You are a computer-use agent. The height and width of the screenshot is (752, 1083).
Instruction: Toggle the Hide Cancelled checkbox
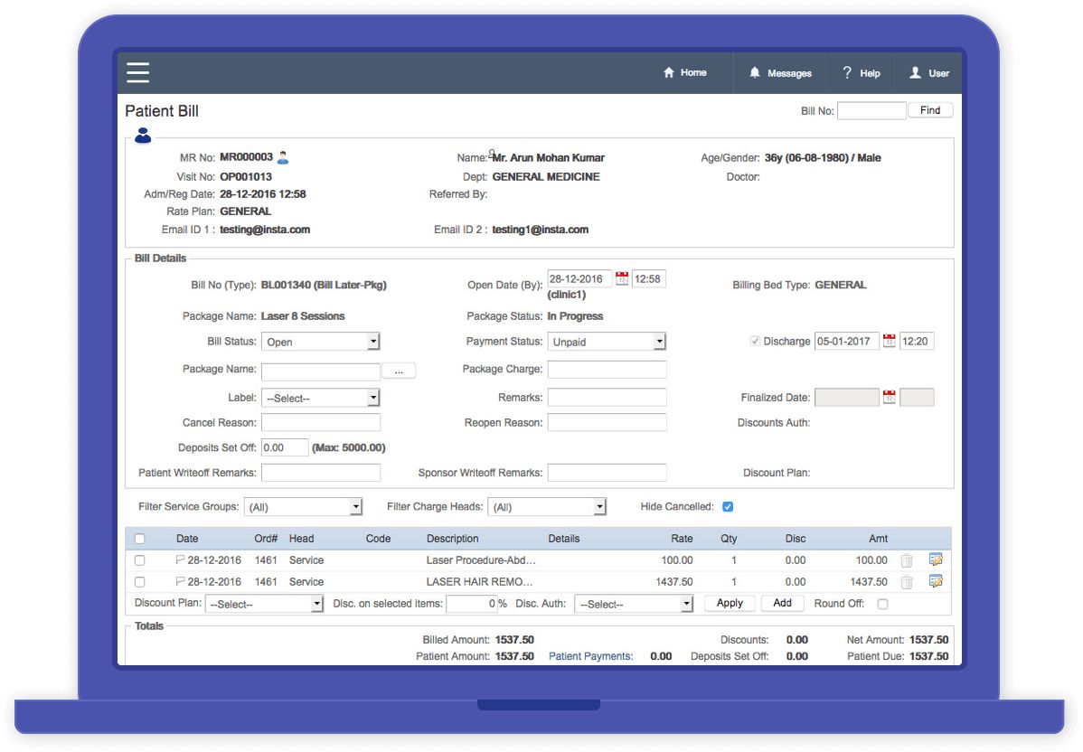[x=728, y=507]
